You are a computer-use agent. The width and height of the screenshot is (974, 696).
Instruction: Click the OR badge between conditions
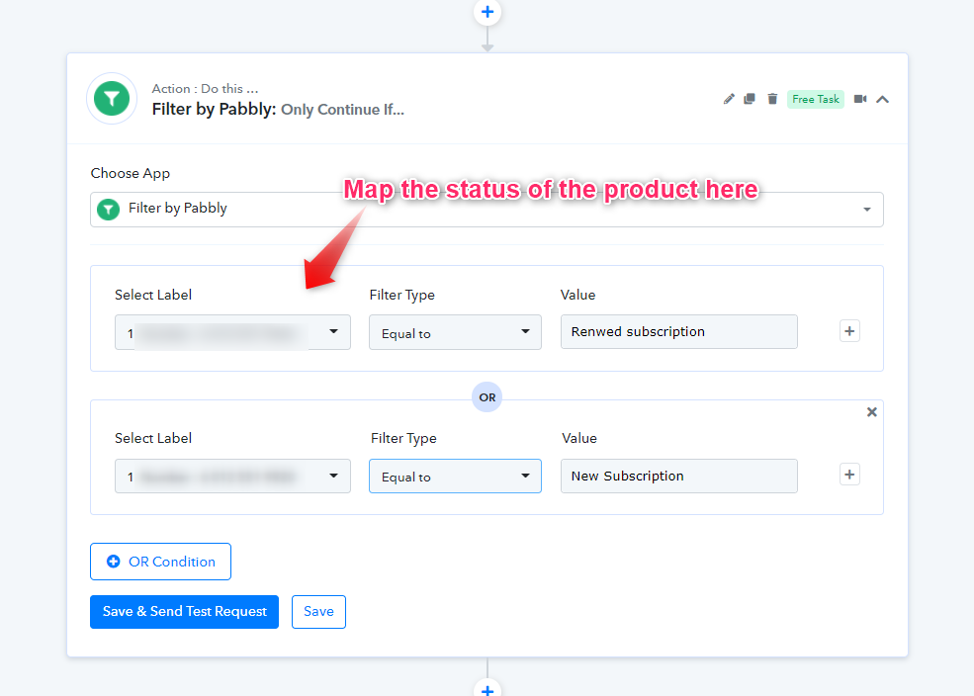pyautogui.click(x=487, y=396)
